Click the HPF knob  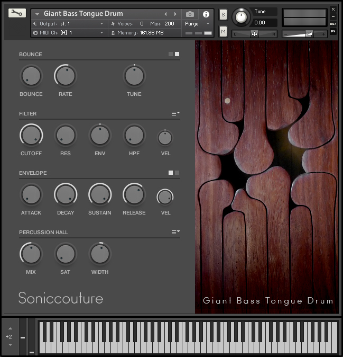pos(134,135)
